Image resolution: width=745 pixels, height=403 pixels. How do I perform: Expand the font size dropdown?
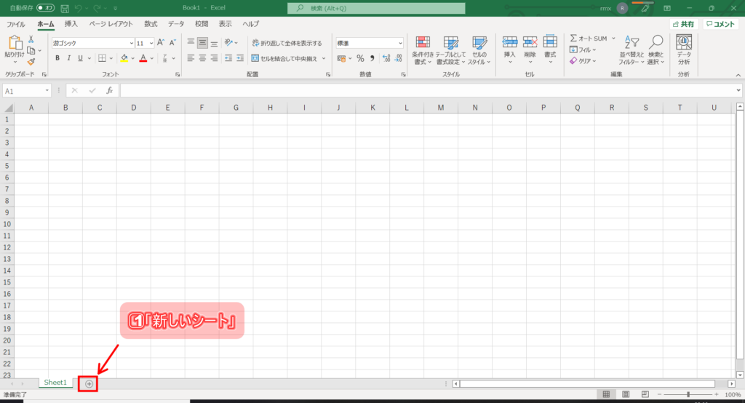pos(150,43)
